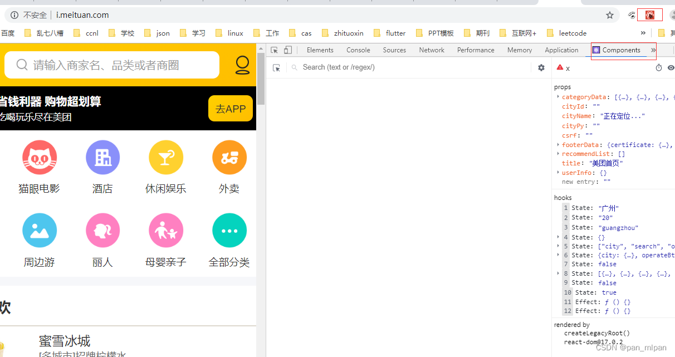The width and height of the screenshot is (675, 357).
Task: Show more DevTools tabs chevron
Action: (x=653, y=50)
